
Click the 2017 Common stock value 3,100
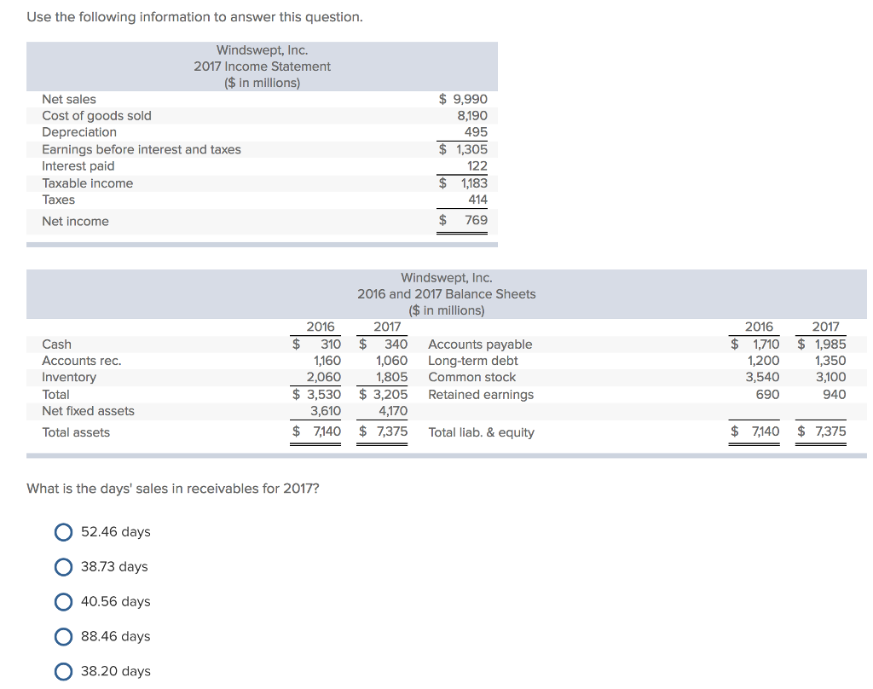point(830,377)
